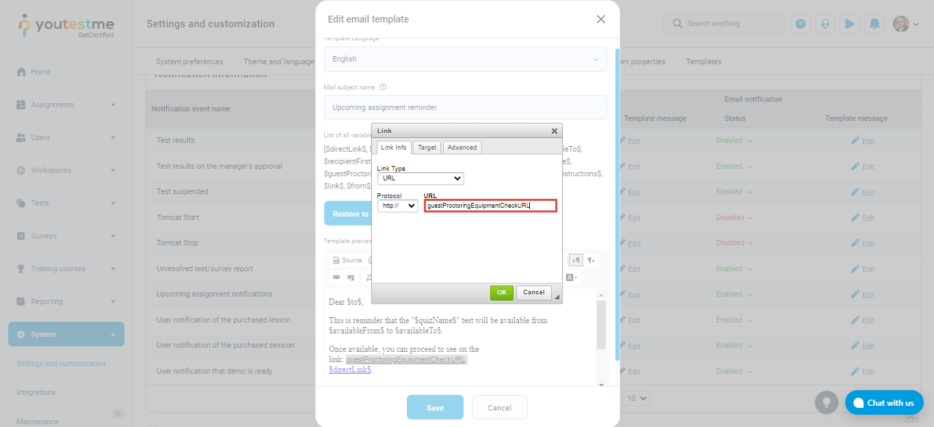
Task: Click the unlink icon in editor toolbar
Action: click(351, 277)
